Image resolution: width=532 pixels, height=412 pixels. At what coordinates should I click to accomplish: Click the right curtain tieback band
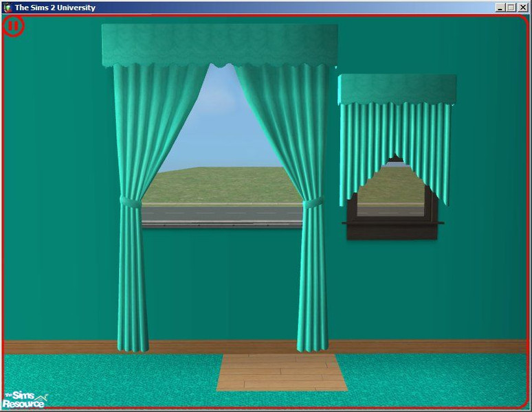click(x=313, y=204)
